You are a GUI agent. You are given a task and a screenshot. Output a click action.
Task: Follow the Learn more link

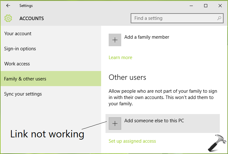[x=120, y=58]
